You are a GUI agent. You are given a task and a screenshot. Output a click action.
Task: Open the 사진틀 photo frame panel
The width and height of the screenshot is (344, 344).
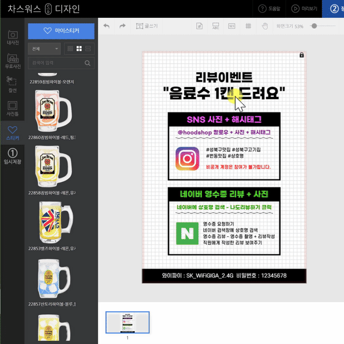pos(13,108)
